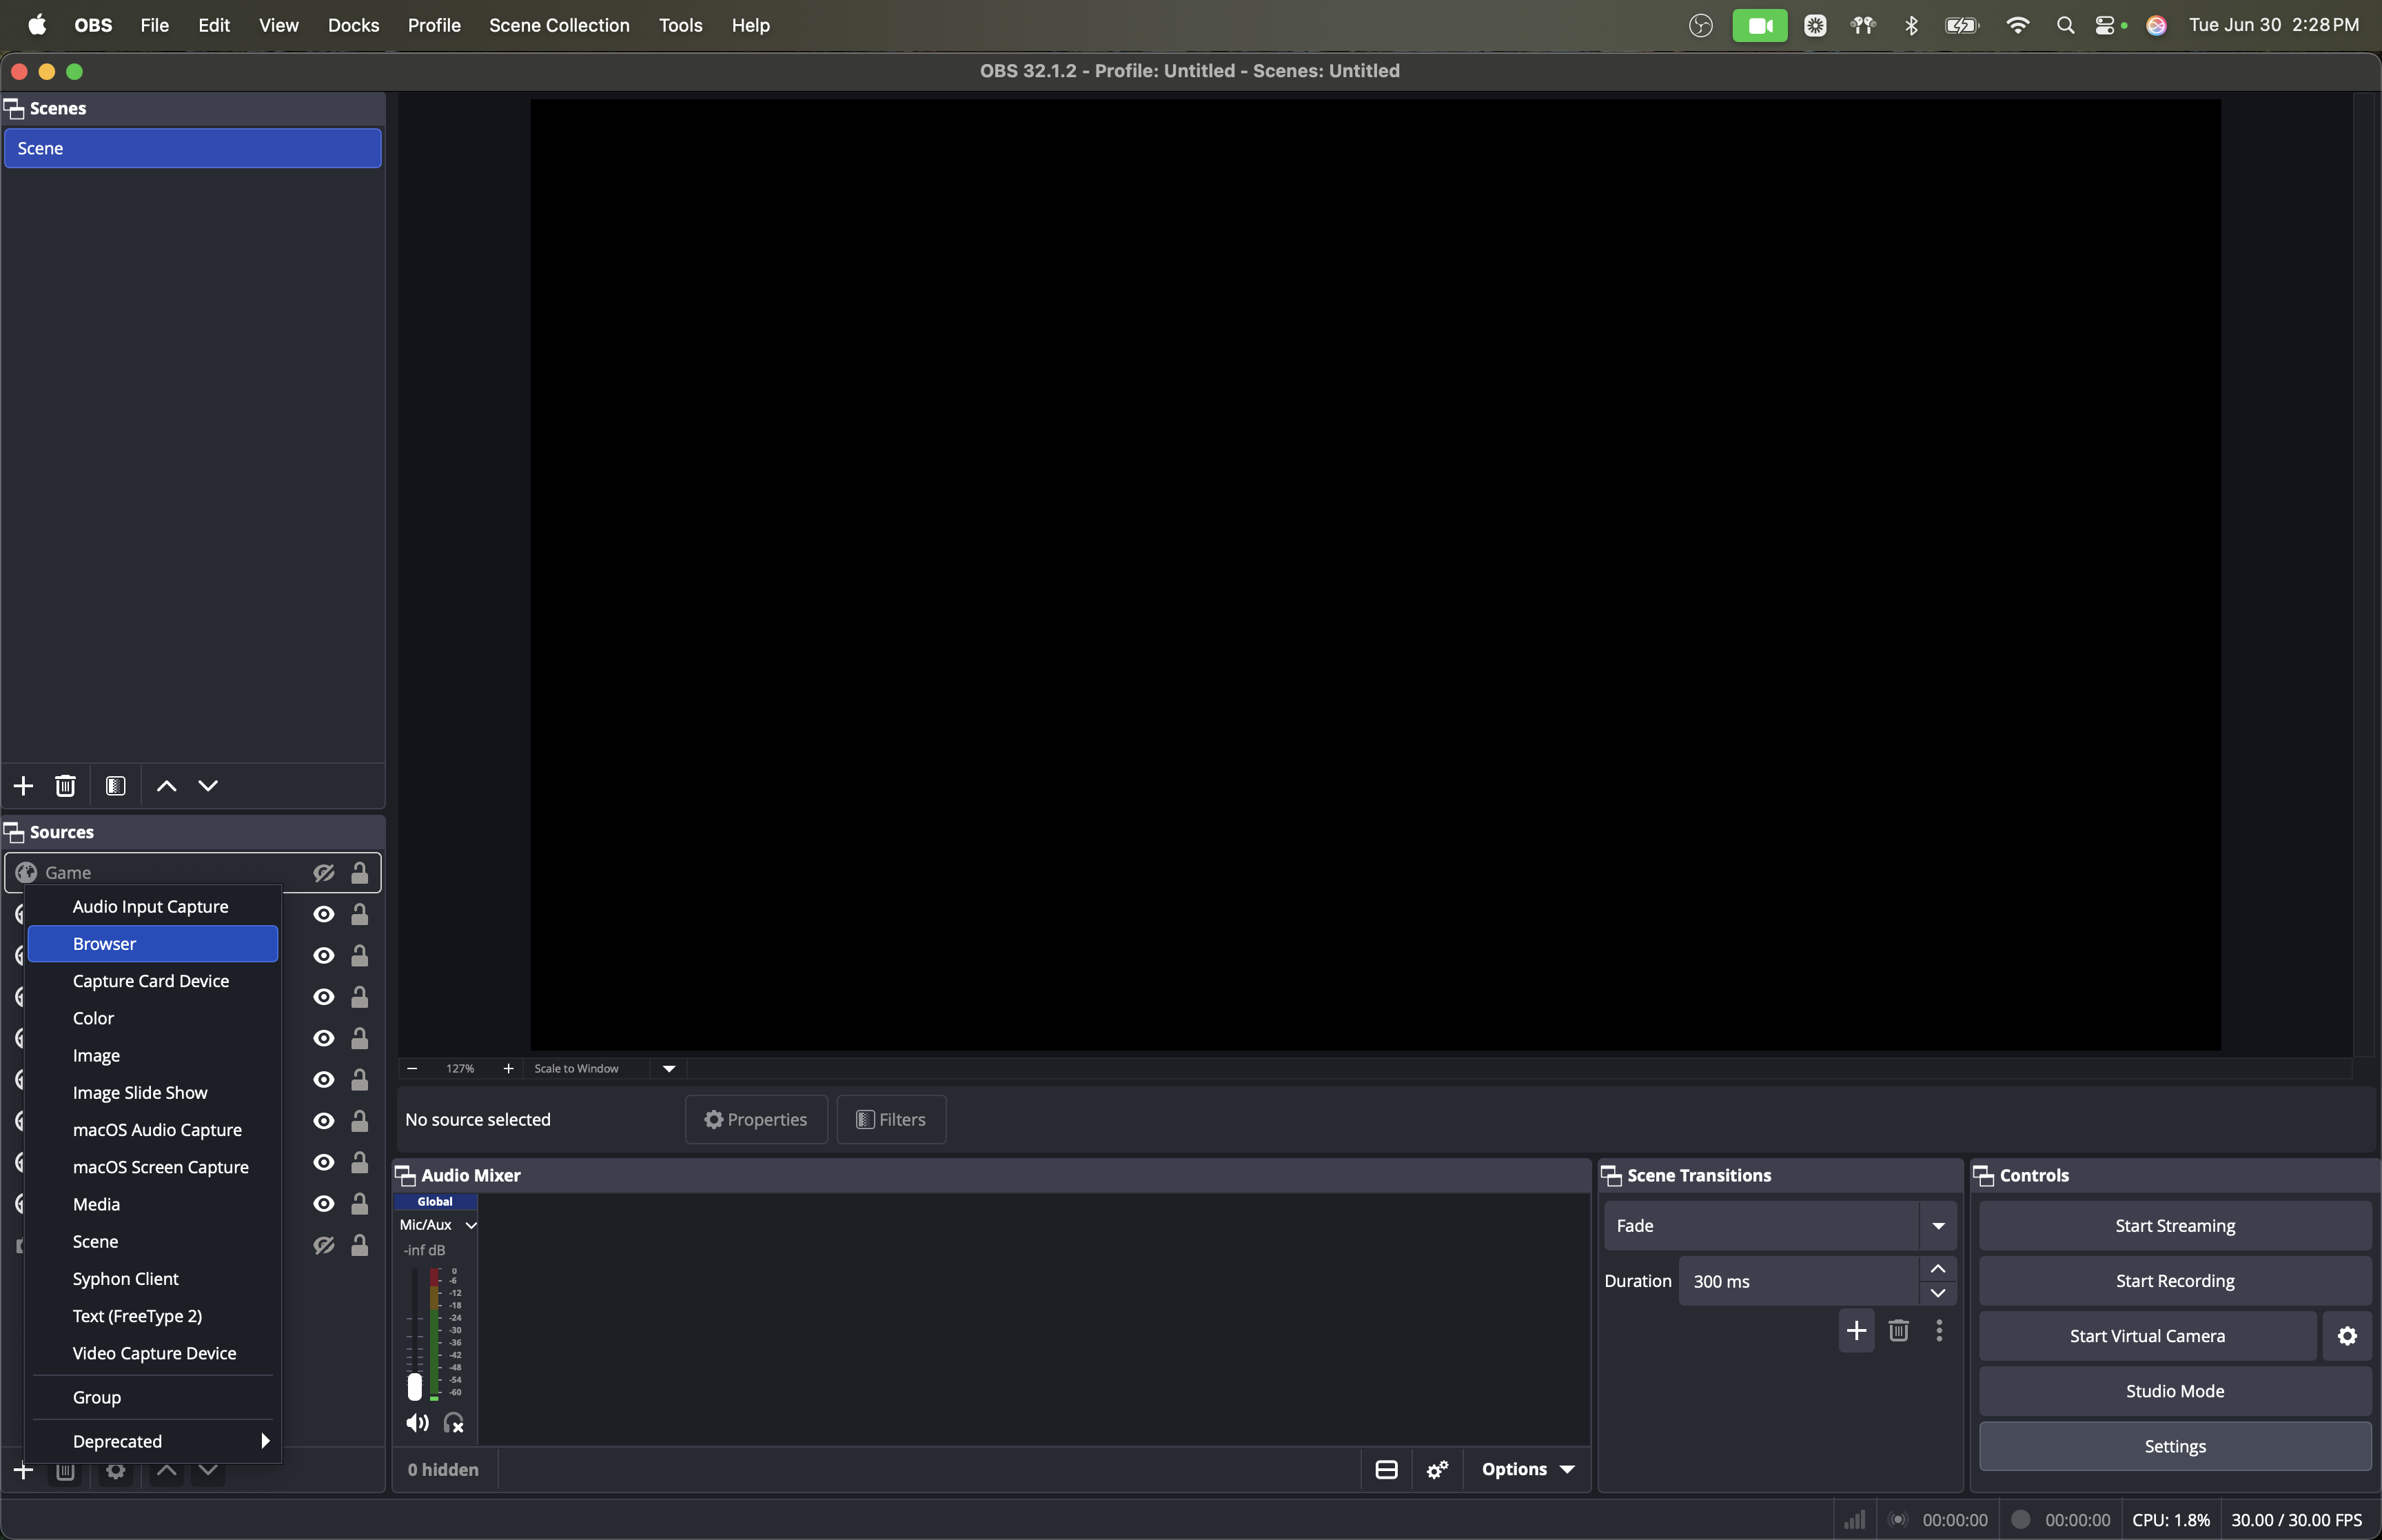Choose Image Slide Show from the menu
Screen dimensions: 2382x1540
(x=153, y=1093)
